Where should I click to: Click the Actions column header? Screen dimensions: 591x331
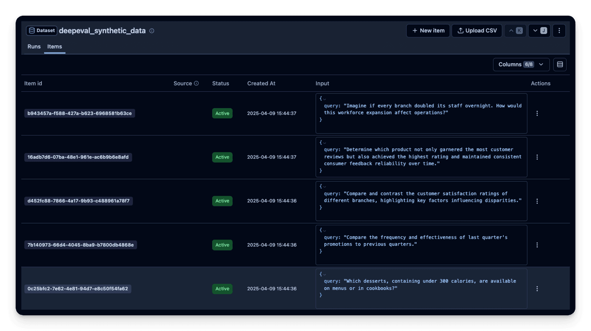[540, 84]
